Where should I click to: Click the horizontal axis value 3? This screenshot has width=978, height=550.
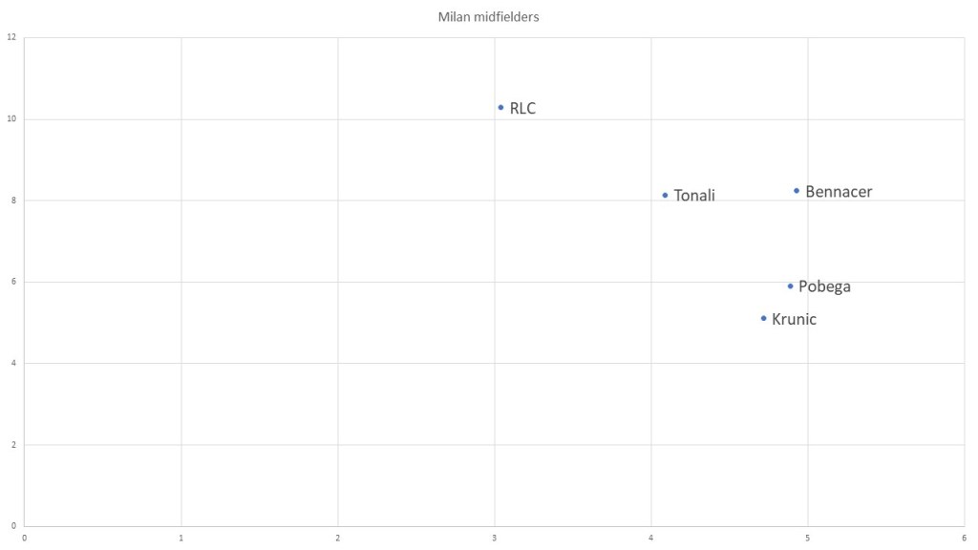[495, 538]
